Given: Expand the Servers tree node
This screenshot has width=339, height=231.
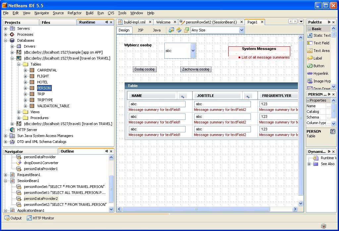Looking at the screenshot, I should 6,28.
